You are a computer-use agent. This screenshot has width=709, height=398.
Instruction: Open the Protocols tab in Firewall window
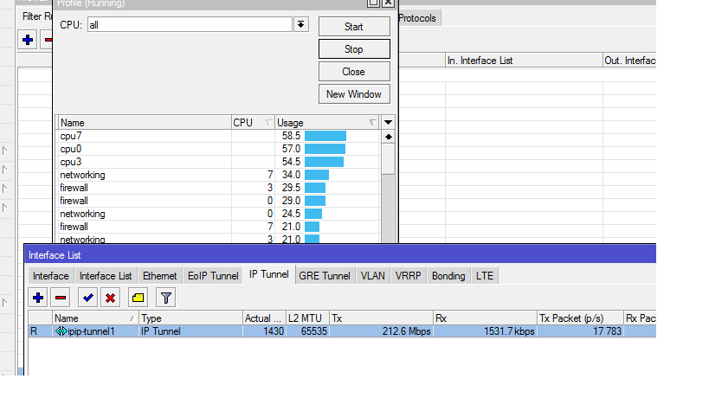point(417,18)
